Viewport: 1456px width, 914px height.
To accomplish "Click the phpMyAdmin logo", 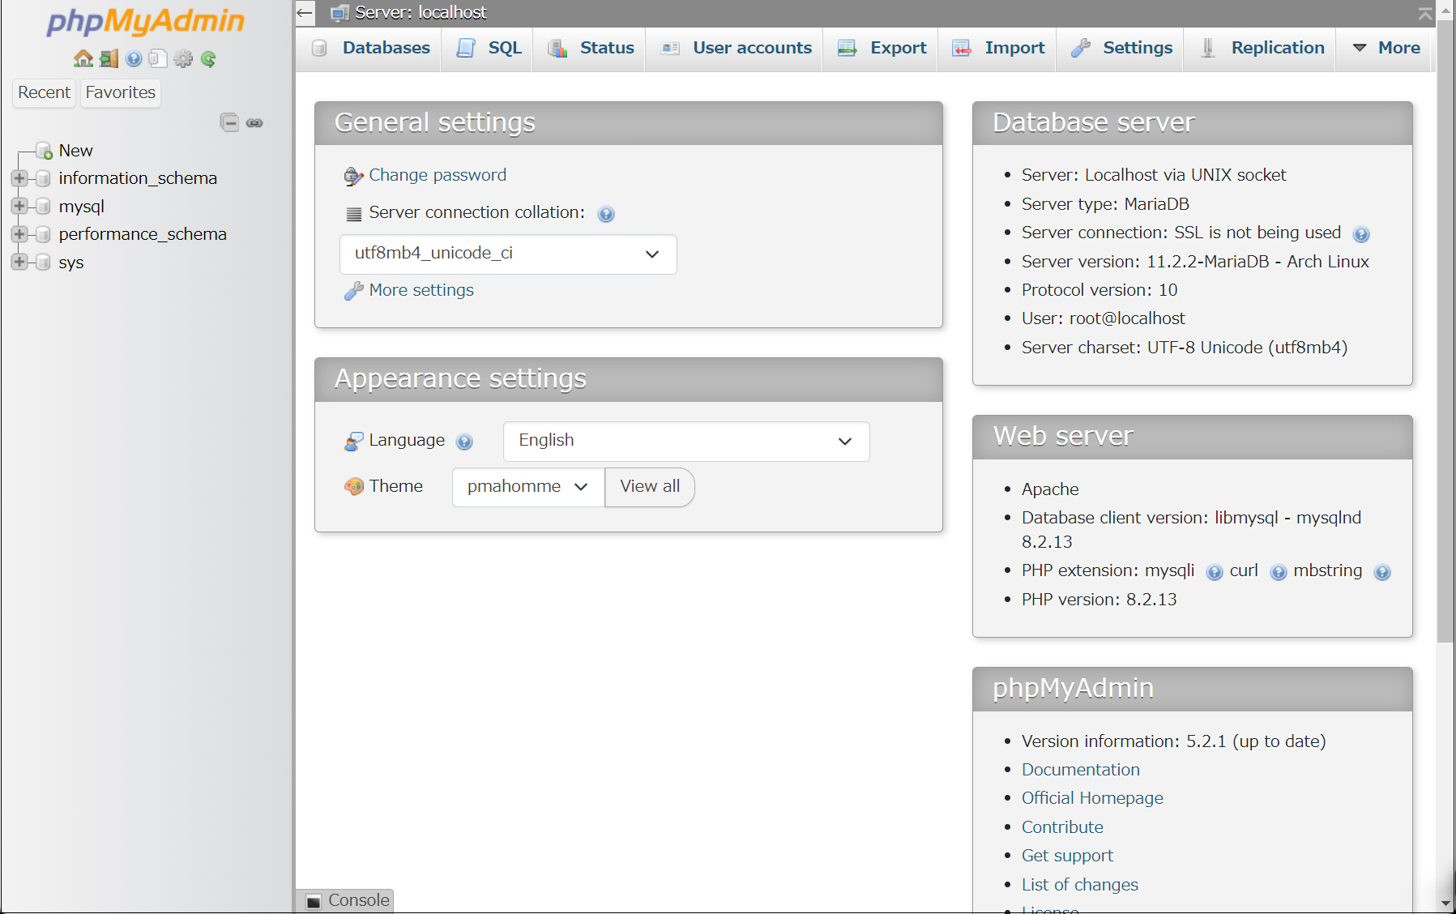I will tap(146, 21).
